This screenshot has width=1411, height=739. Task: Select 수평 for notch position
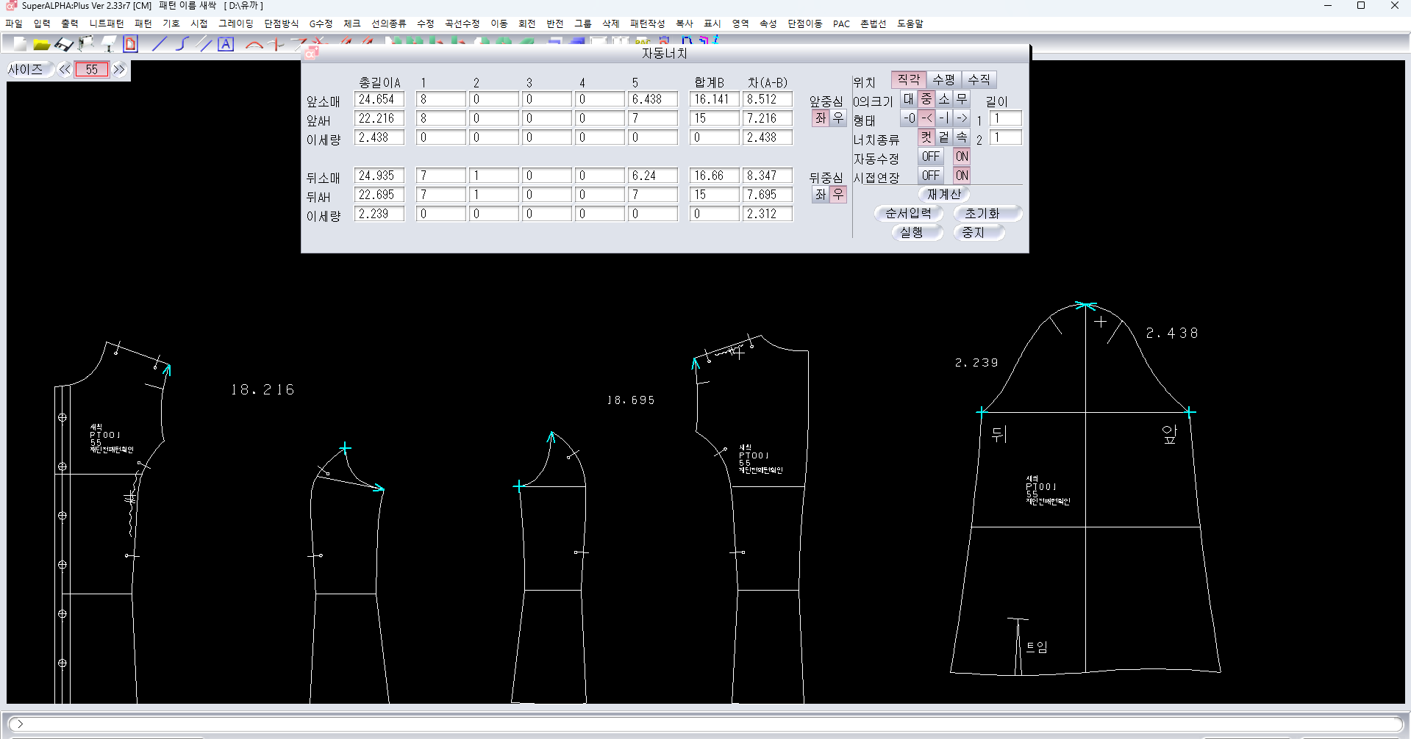click(x=943, y=79)
